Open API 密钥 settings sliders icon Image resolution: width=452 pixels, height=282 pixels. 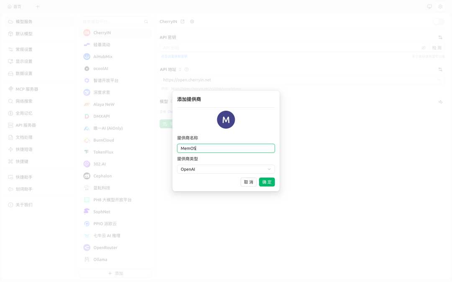tap(440, 38)
